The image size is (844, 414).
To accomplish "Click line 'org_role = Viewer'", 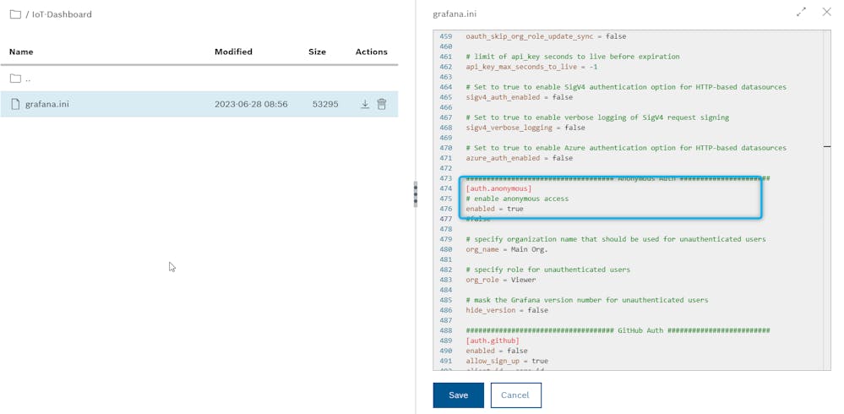I will [x=501, y=280].
